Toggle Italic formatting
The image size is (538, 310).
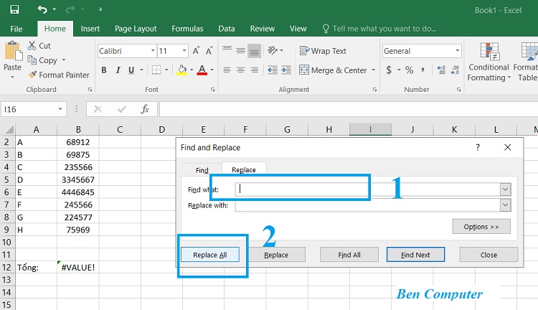(118, 70)
